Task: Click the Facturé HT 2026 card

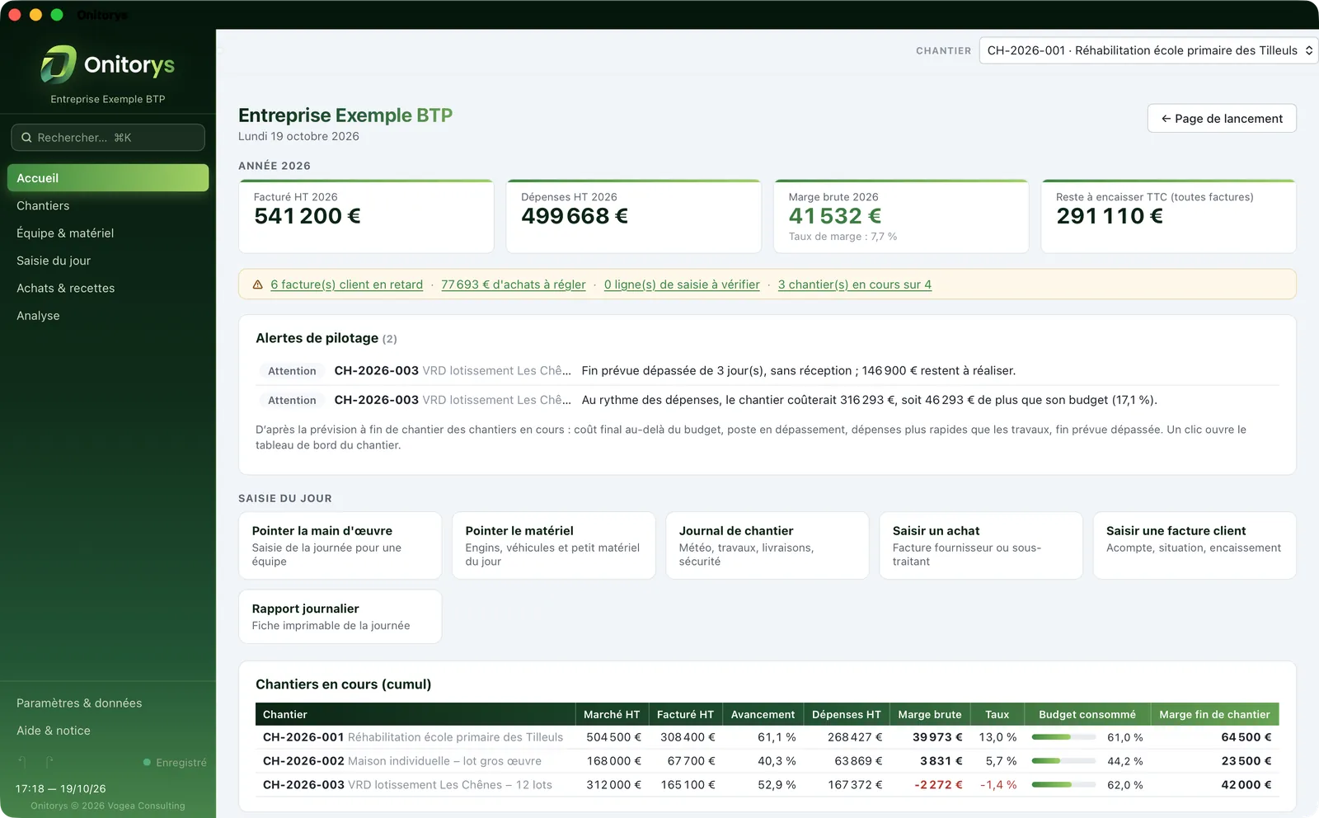Action: [x=366, y=216]
